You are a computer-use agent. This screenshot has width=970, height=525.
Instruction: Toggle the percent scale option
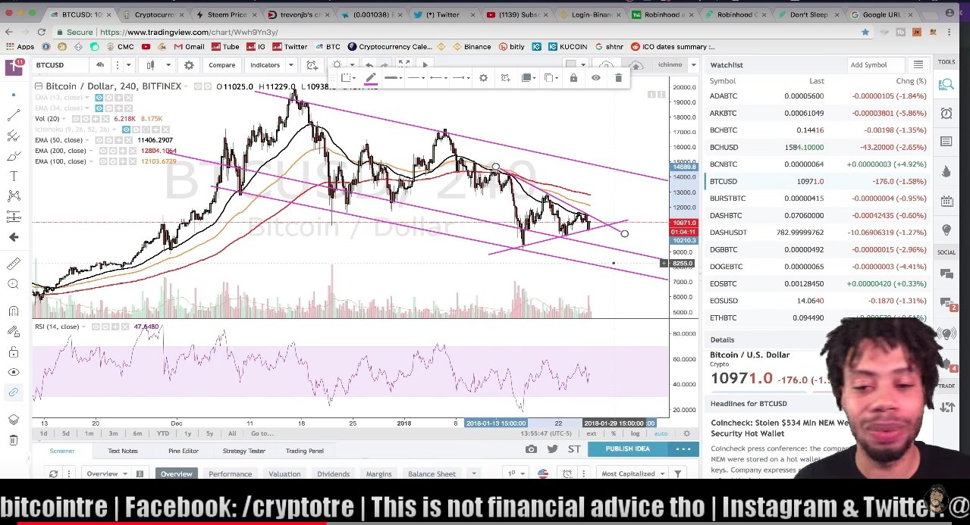pos(614,434)
